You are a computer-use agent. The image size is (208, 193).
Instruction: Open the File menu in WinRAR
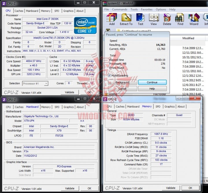click(x=106, y=10)
